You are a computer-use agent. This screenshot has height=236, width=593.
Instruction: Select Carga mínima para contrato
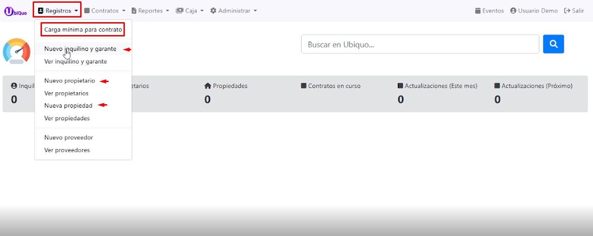click(x=83, y=29)
